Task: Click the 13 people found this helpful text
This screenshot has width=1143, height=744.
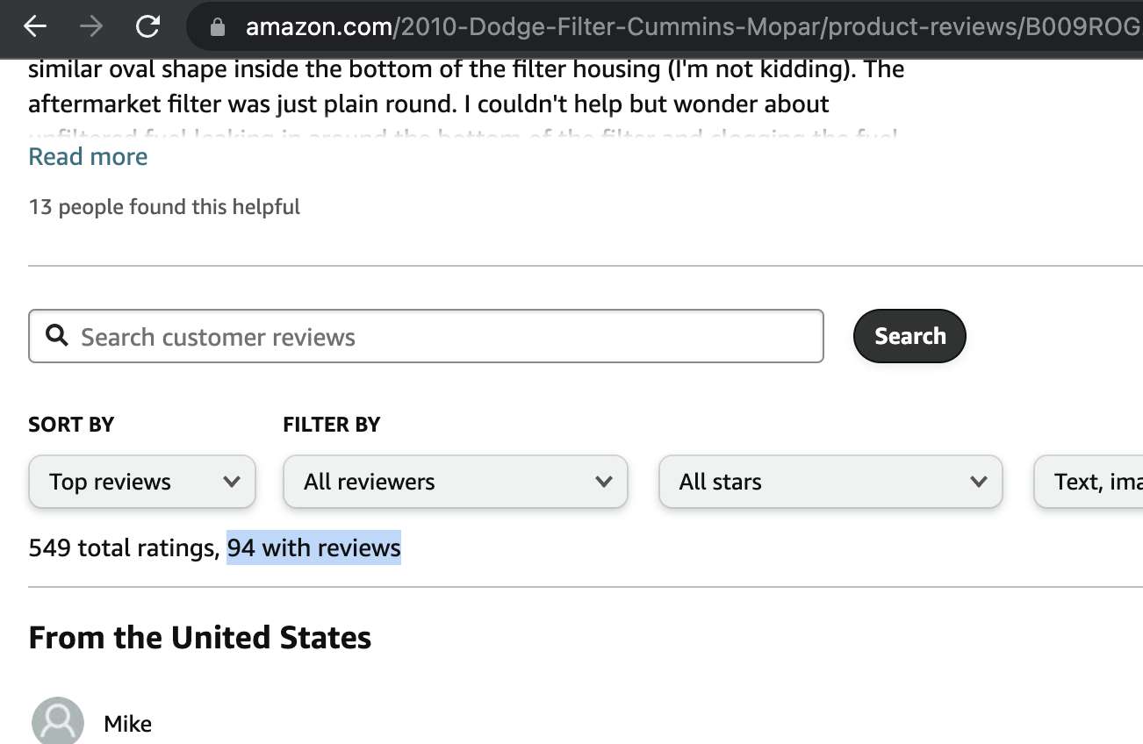Action: tap(164, 207)
